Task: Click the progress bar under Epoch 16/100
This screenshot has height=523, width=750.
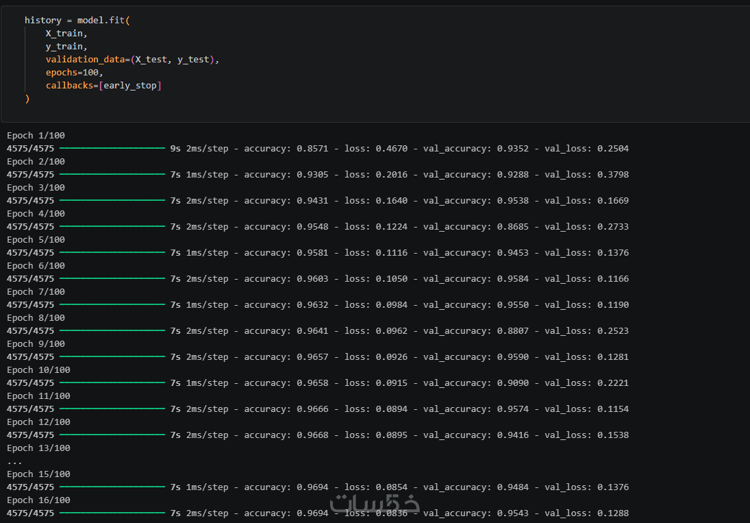Action: tap(112, 513)
